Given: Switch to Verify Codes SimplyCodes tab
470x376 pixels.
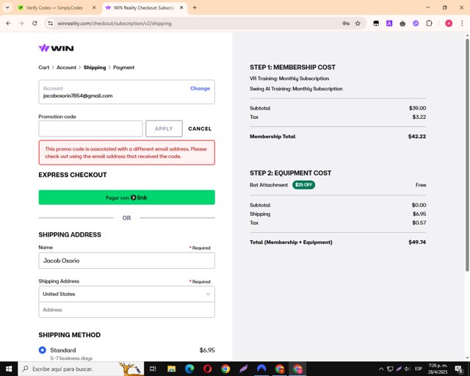Looking at the screenshot, I should click(54, 8).
